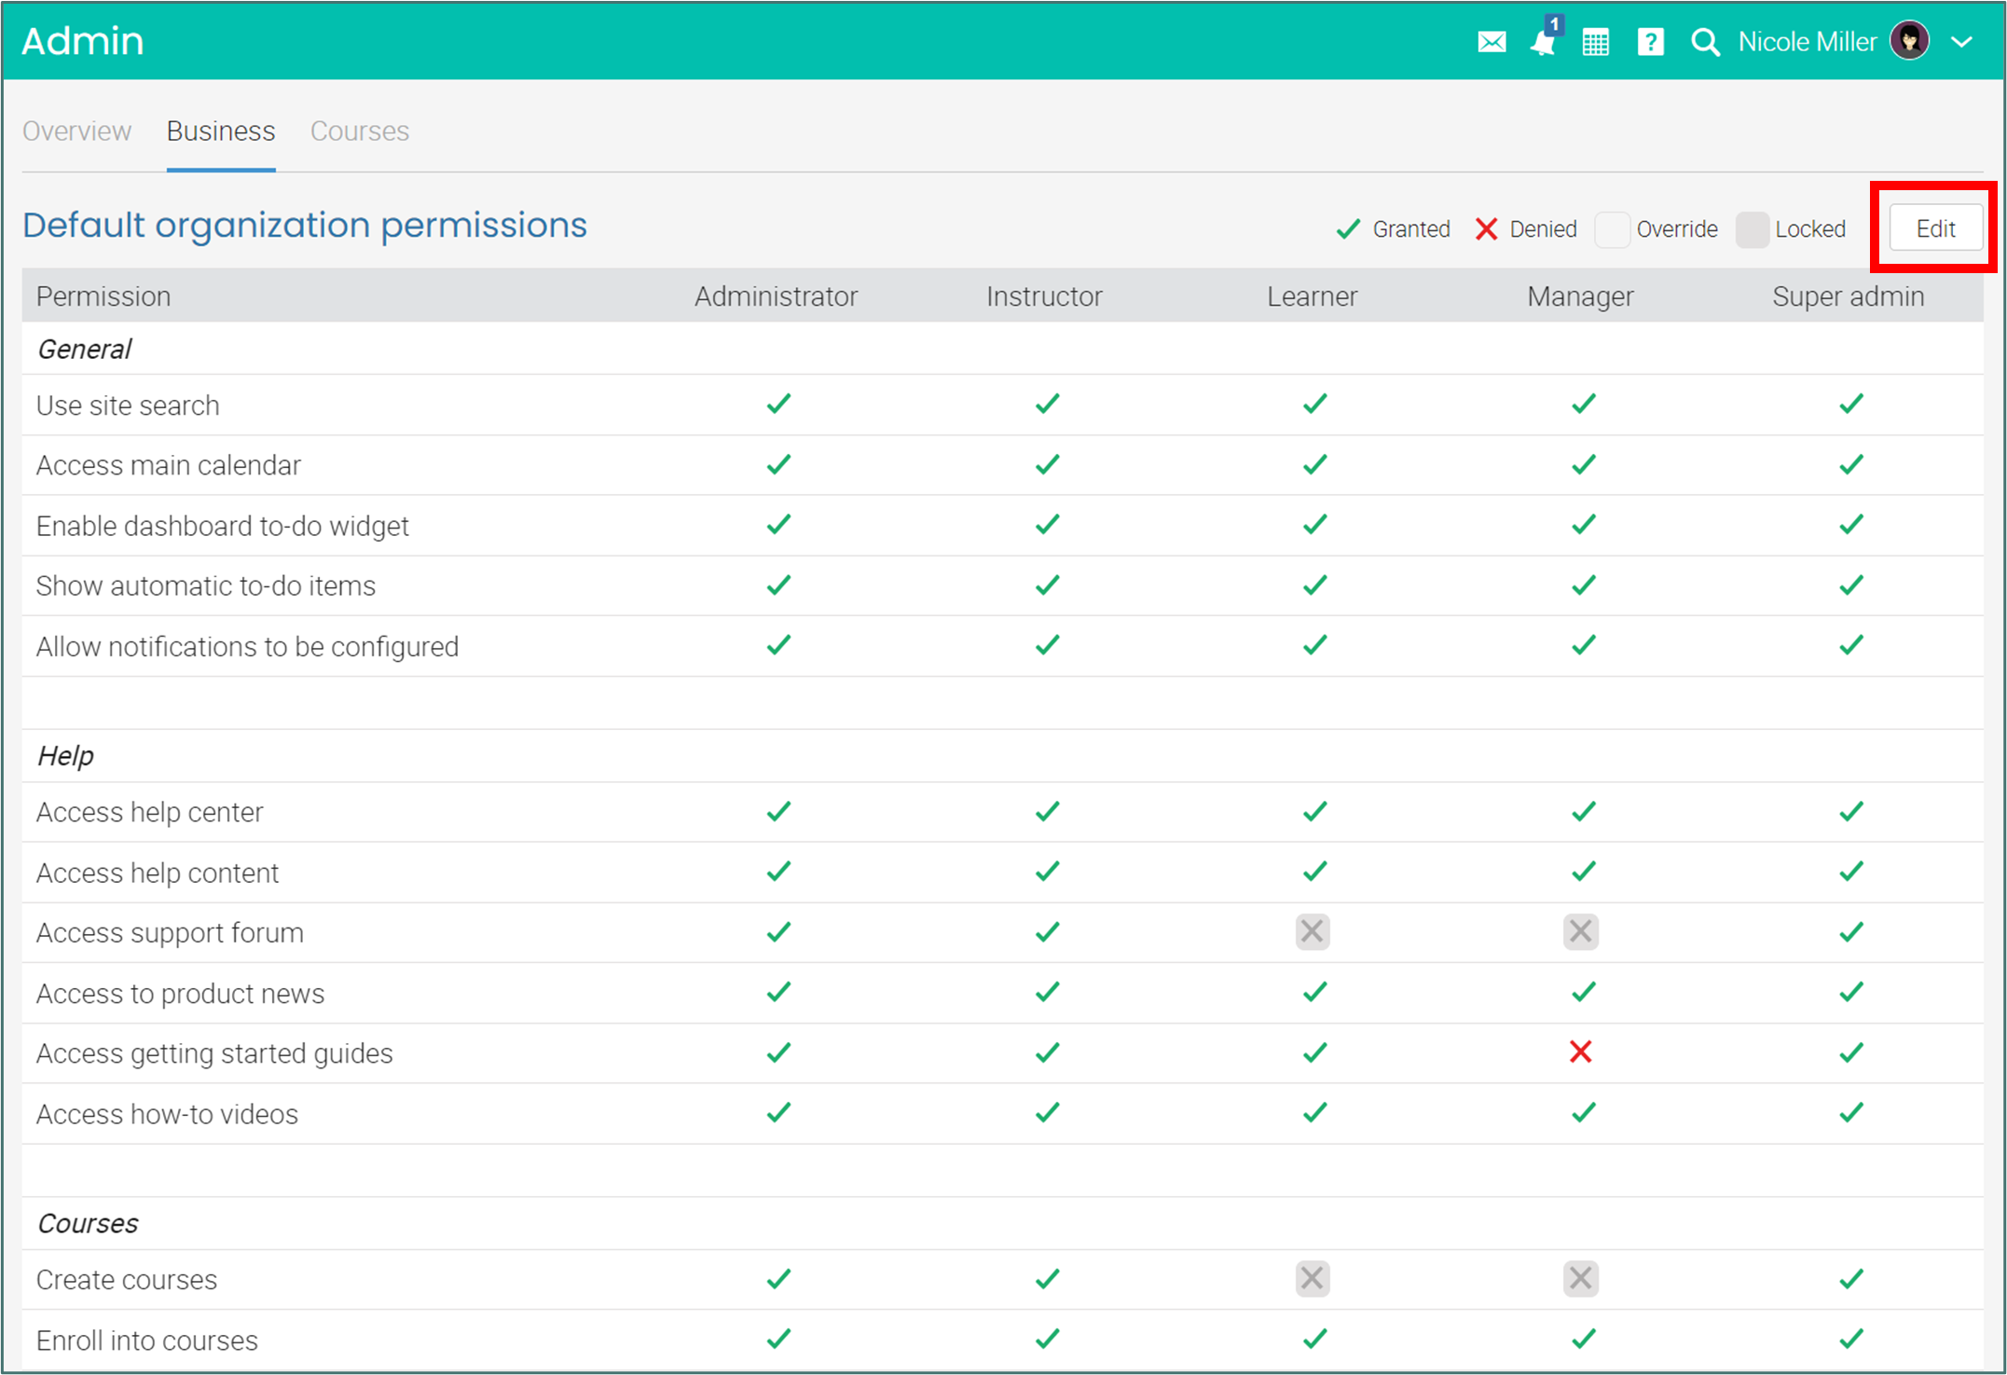This screenshot has height=1375, width=2007.
Task: Toggle Instructor checkmark for Access help center
Action: 1047,812
